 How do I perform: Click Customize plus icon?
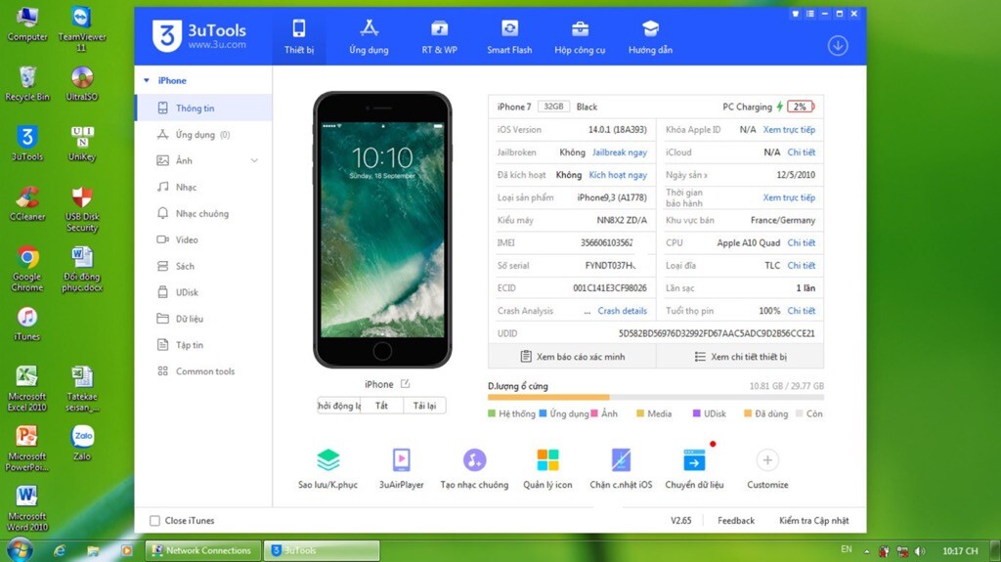tap(767, 459)
